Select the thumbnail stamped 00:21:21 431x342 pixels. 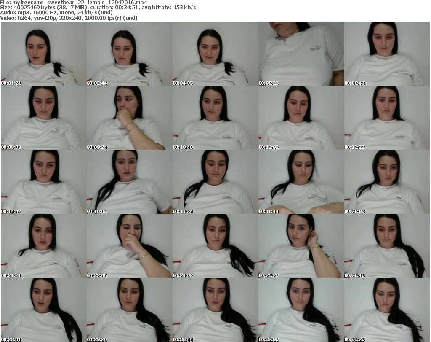(x=44, y=246)
